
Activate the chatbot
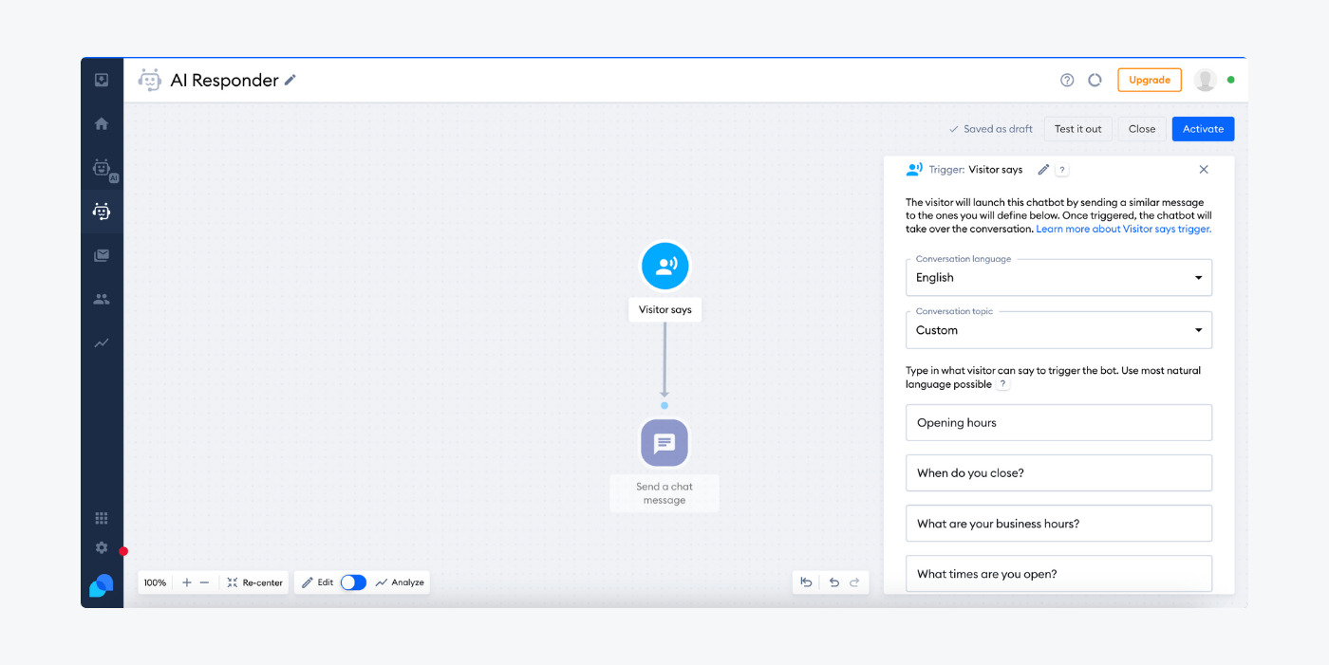tap(1204, 129)
